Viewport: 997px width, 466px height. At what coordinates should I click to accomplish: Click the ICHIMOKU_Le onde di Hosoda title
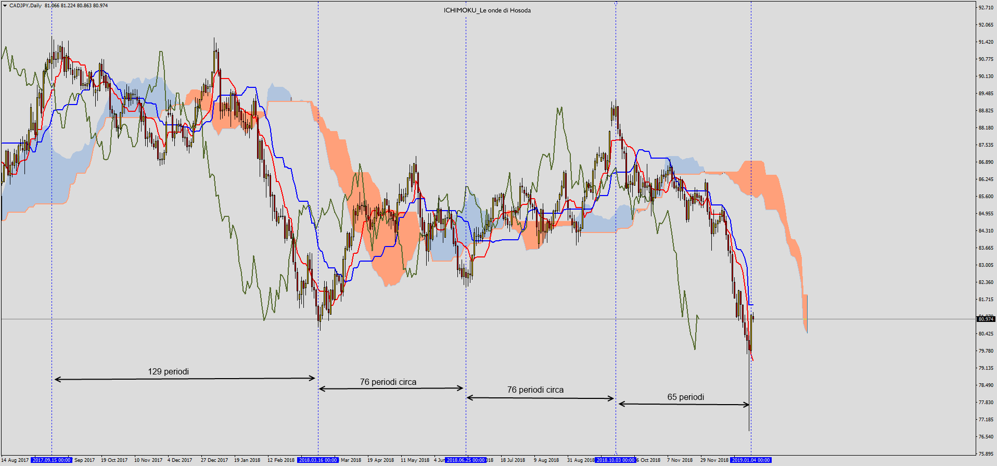487,10
